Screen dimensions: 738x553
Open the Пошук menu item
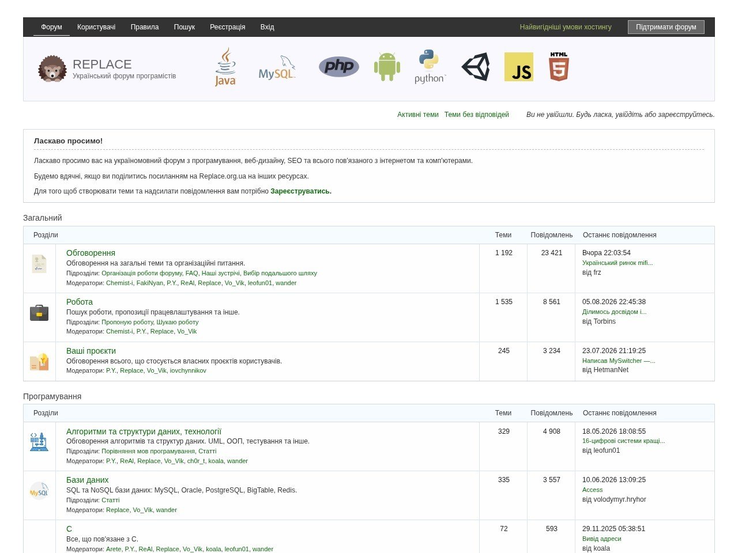click(x=184, y=27)
